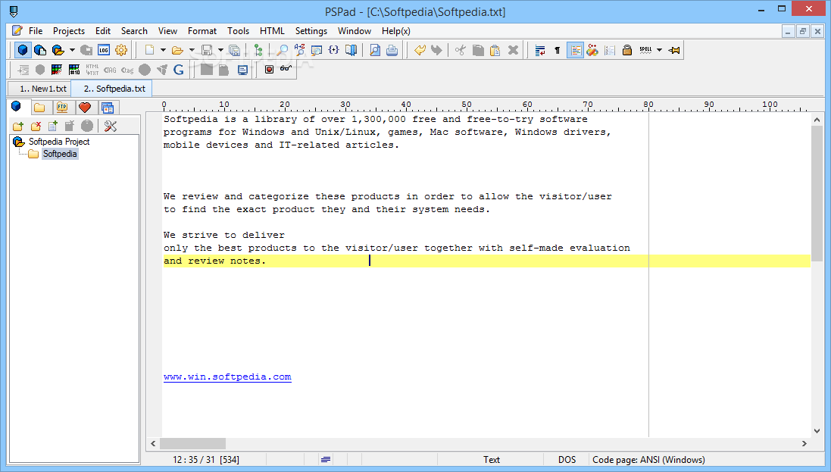Click the paste clipboard icon

point(495,50)
